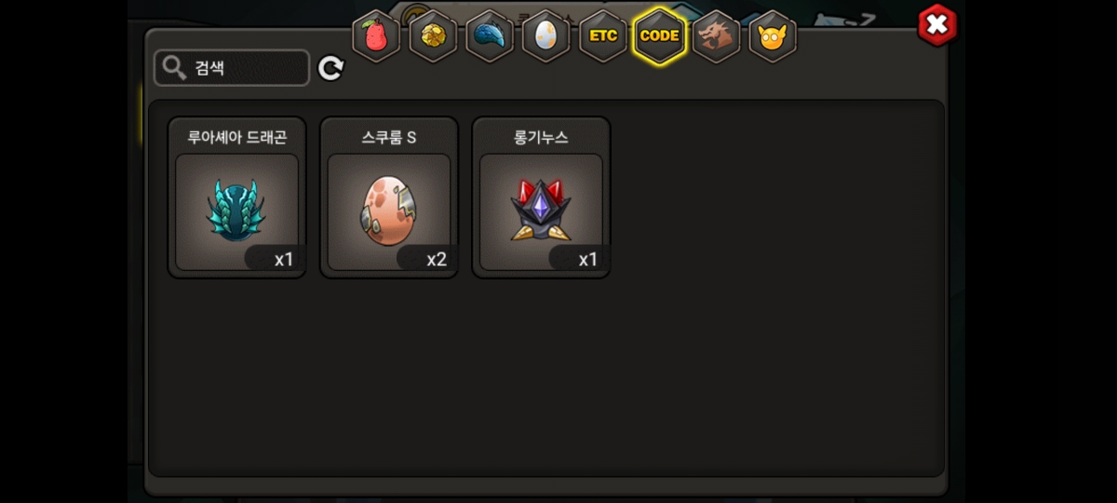Switch to the blue dragon scale tab
This screenshot has width=1117, height=503.
point(490,36)
